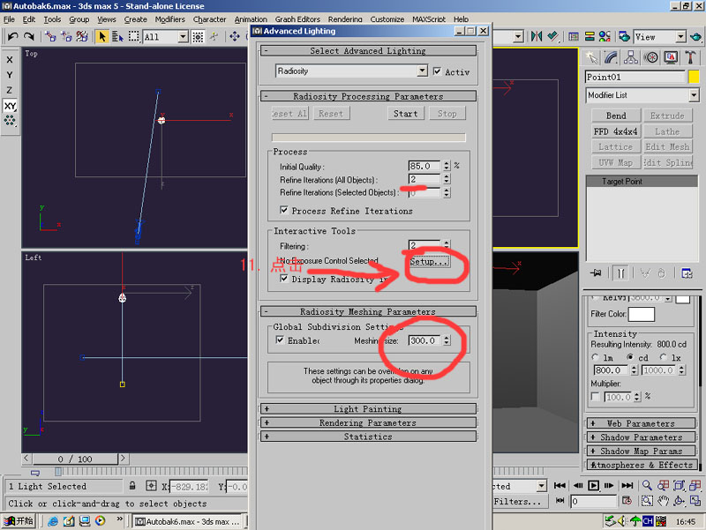Go to the end frame

coord(627,485)
